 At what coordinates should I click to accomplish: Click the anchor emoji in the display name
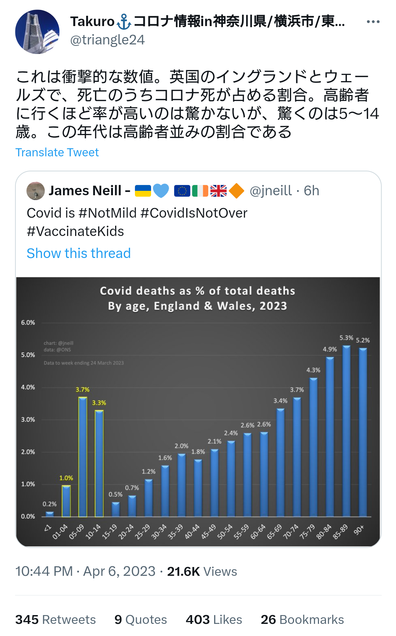(124, 22)
